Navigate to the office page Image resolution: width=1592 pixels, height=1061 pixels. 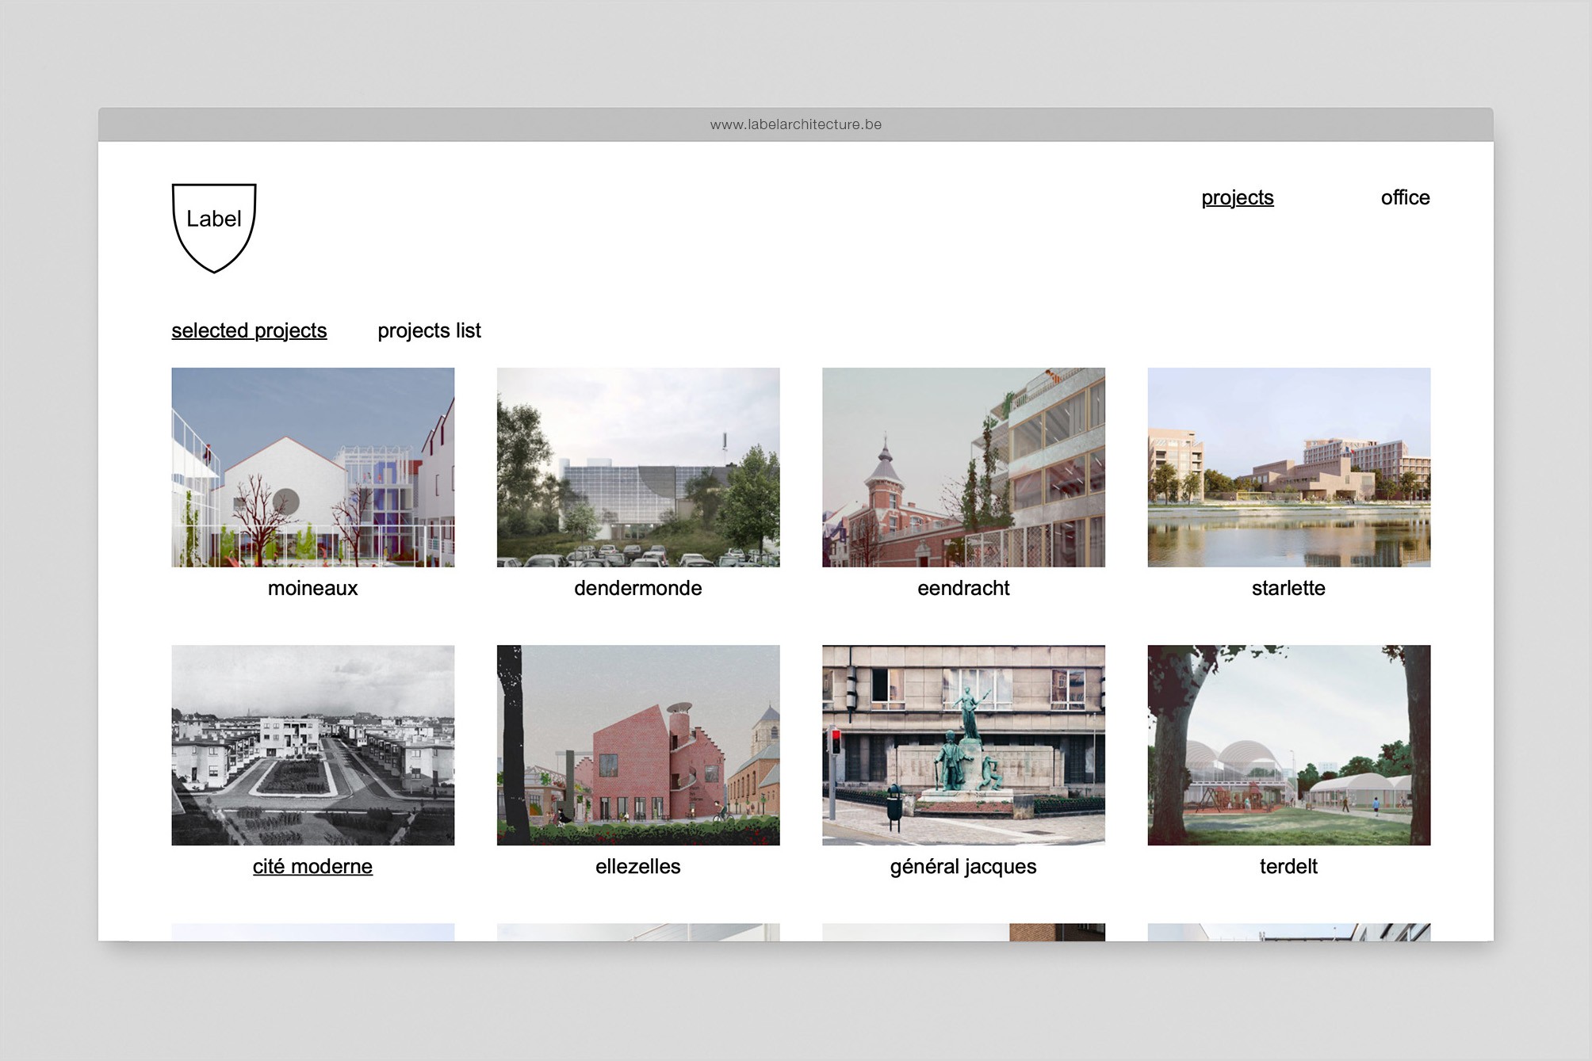click(x=1405, y=198)
